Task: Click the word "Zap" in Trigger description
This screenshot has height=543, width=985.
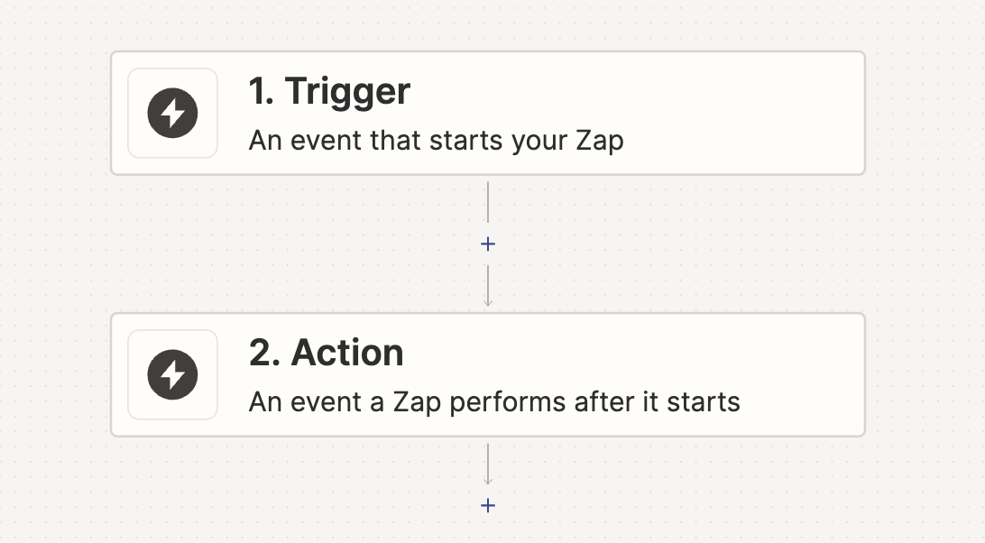Action: pyautogui.click(x=599, y=141)
